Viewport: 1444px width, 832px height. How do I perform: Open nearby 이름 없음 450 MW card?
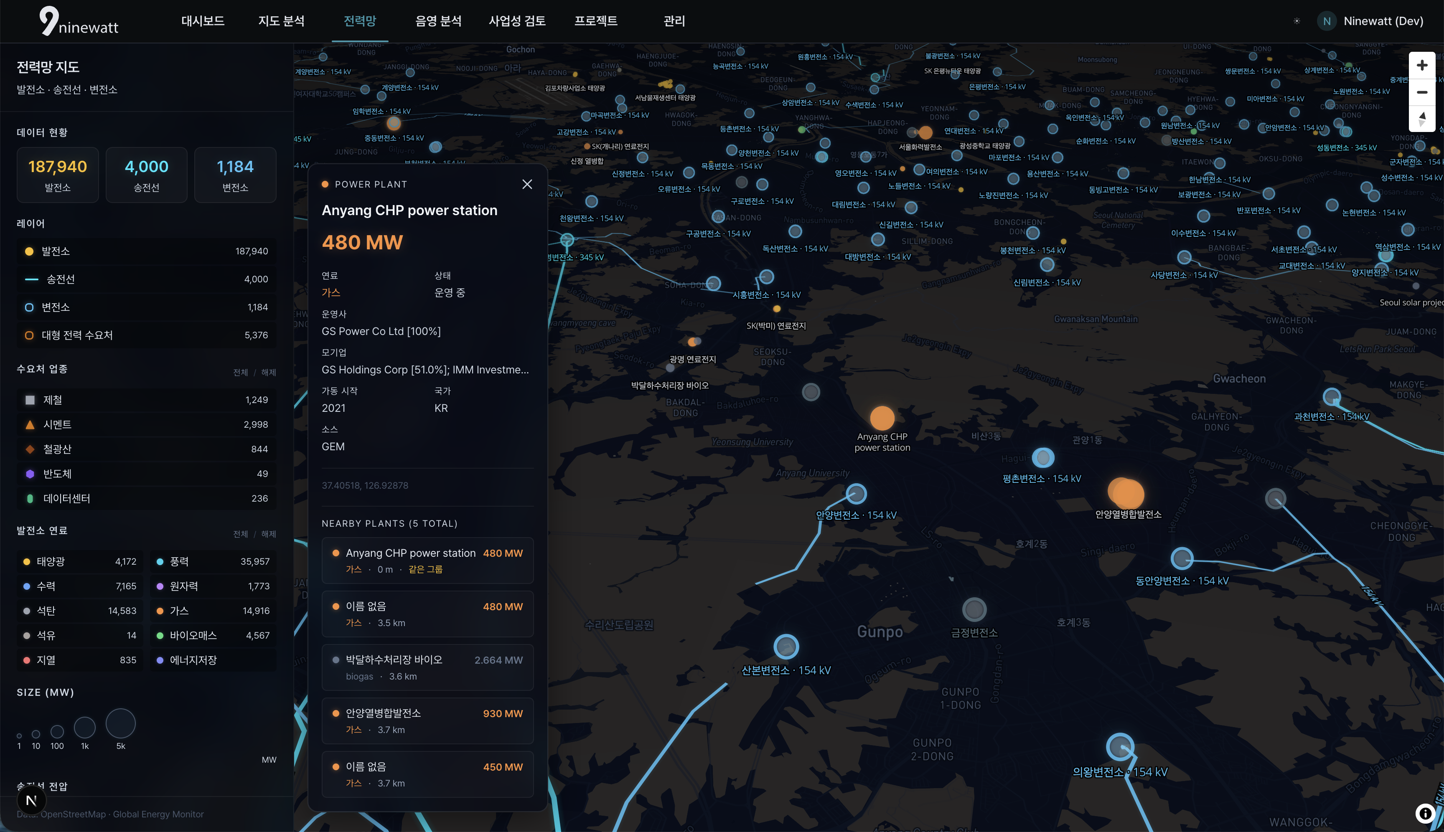(427, 774)
